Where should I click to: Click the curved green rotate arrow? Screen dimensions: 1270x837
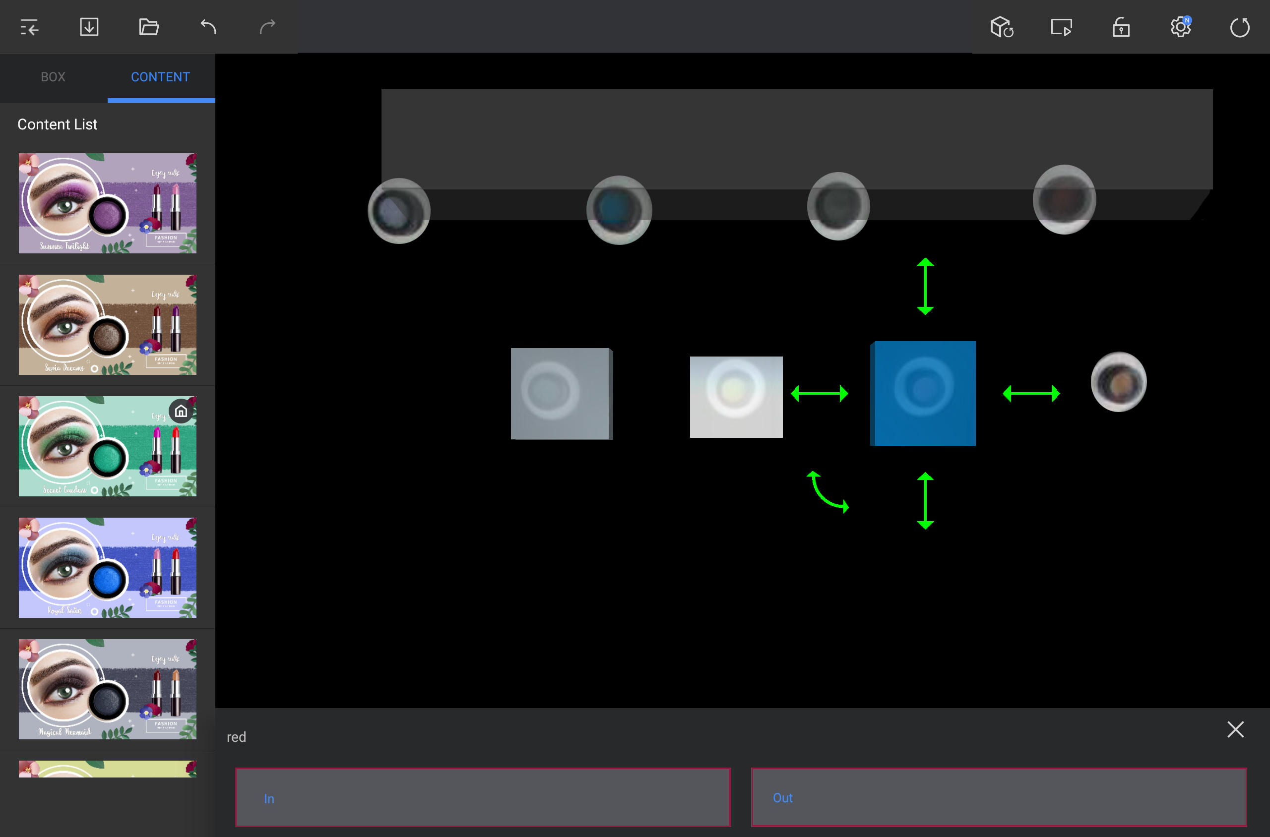tap(826, 493)
